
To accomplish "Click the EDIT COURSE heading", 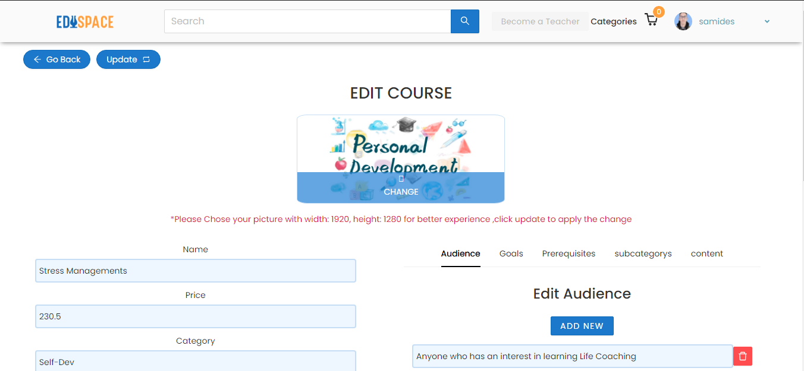I will click(401, 93).
